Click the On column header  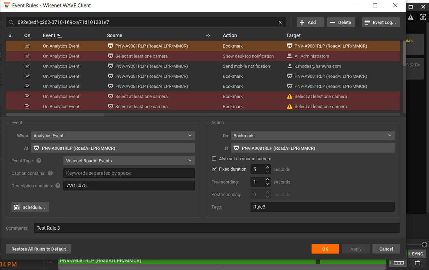[27, 35]
